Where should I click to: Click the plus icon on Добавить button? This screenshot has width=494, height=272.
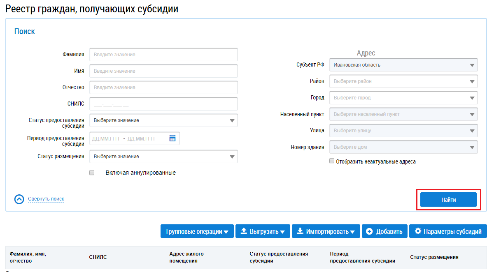(x=369, y=231)
